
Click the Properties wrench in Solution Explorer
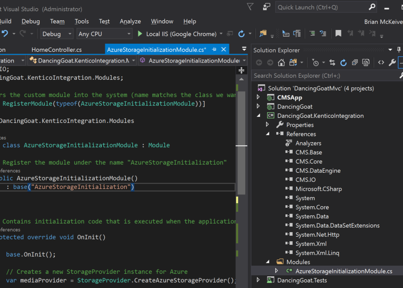[392, 62]
